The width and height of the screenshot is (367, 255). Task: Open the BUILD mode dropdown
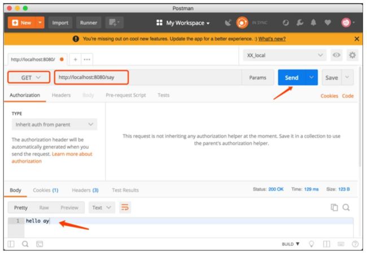click(x=290, y=244)
